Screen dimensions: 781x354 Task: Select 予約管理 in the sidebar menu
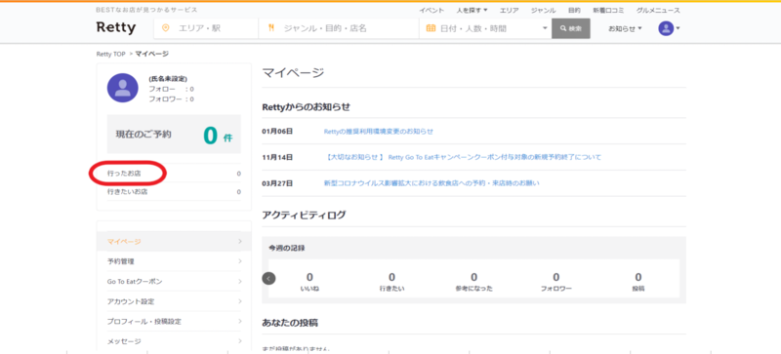pyautogui.click(x=174, y=261)
